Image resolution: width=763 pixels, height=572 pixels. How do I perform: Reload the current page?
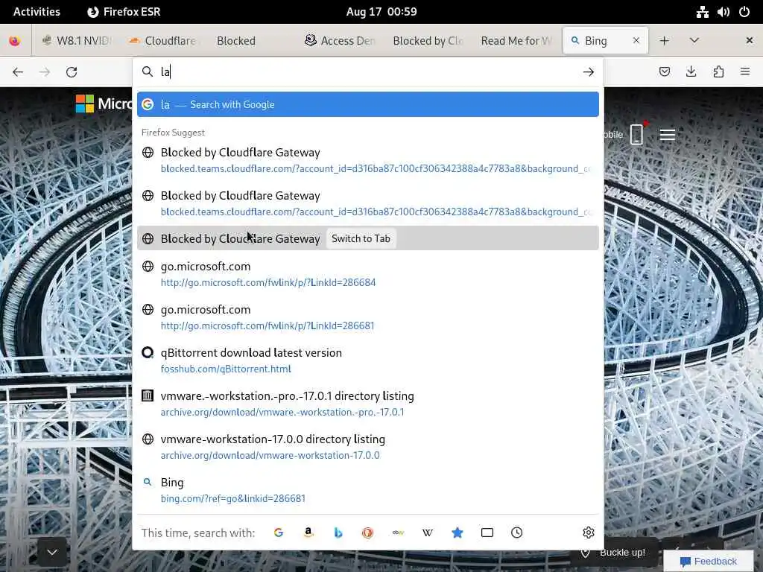(72, 72)
